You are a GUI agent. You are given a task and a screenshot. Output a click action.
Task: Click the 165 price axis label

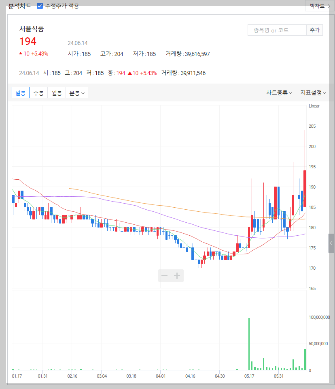312,288
